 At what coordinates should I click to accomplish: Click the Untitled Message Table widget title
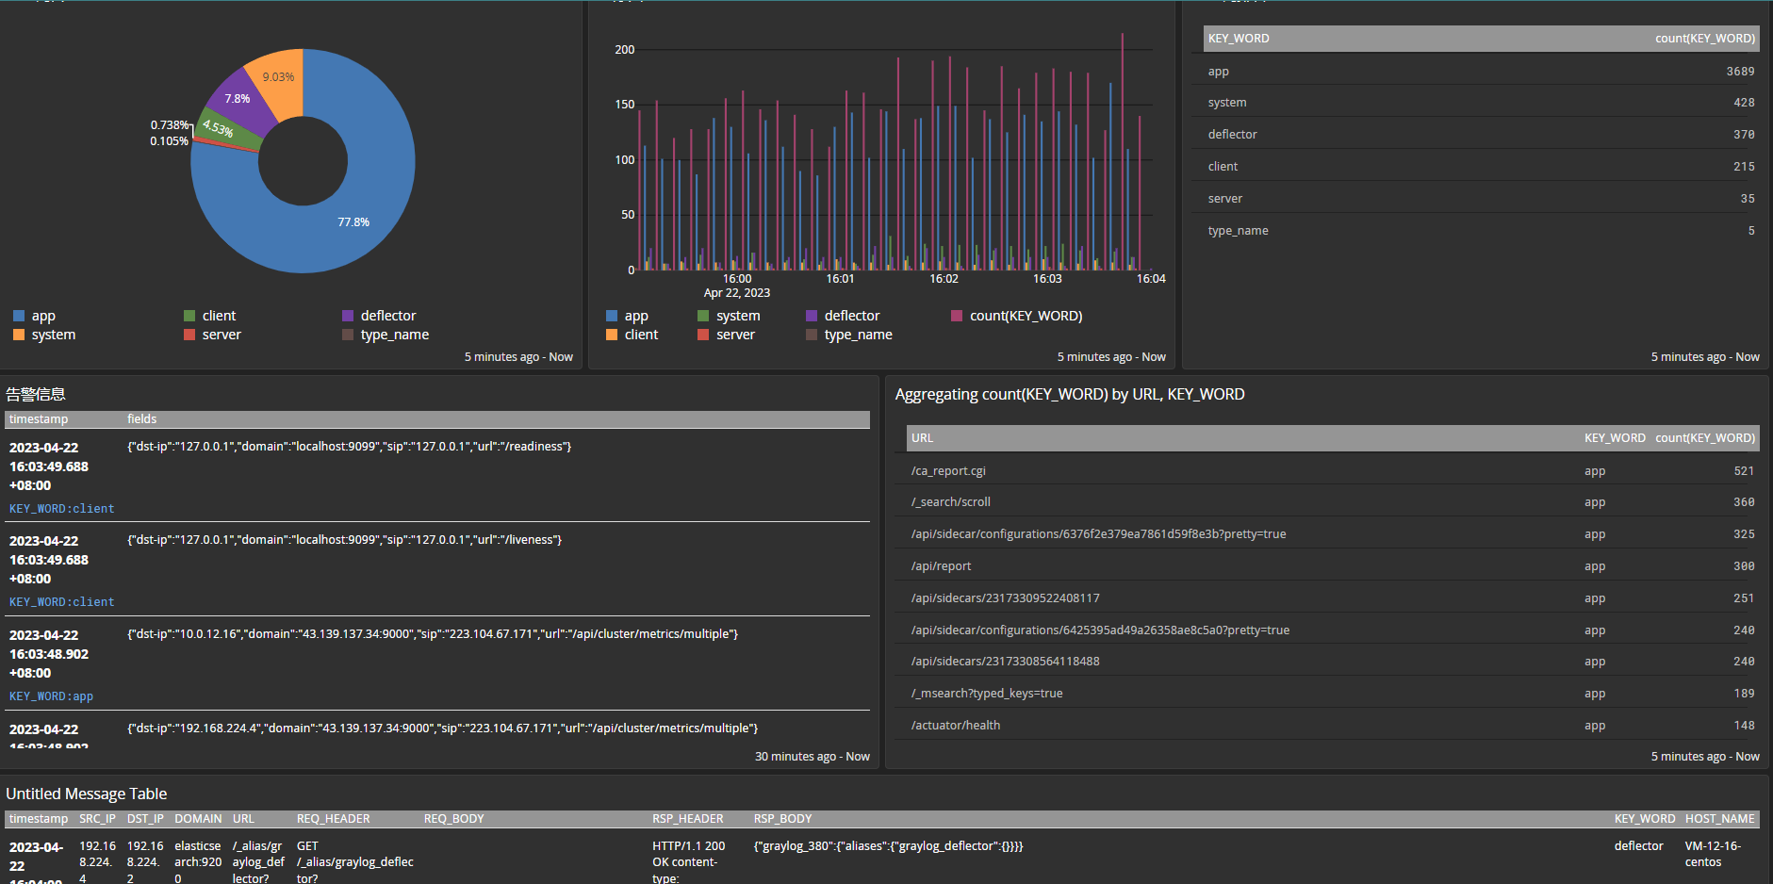87,794
